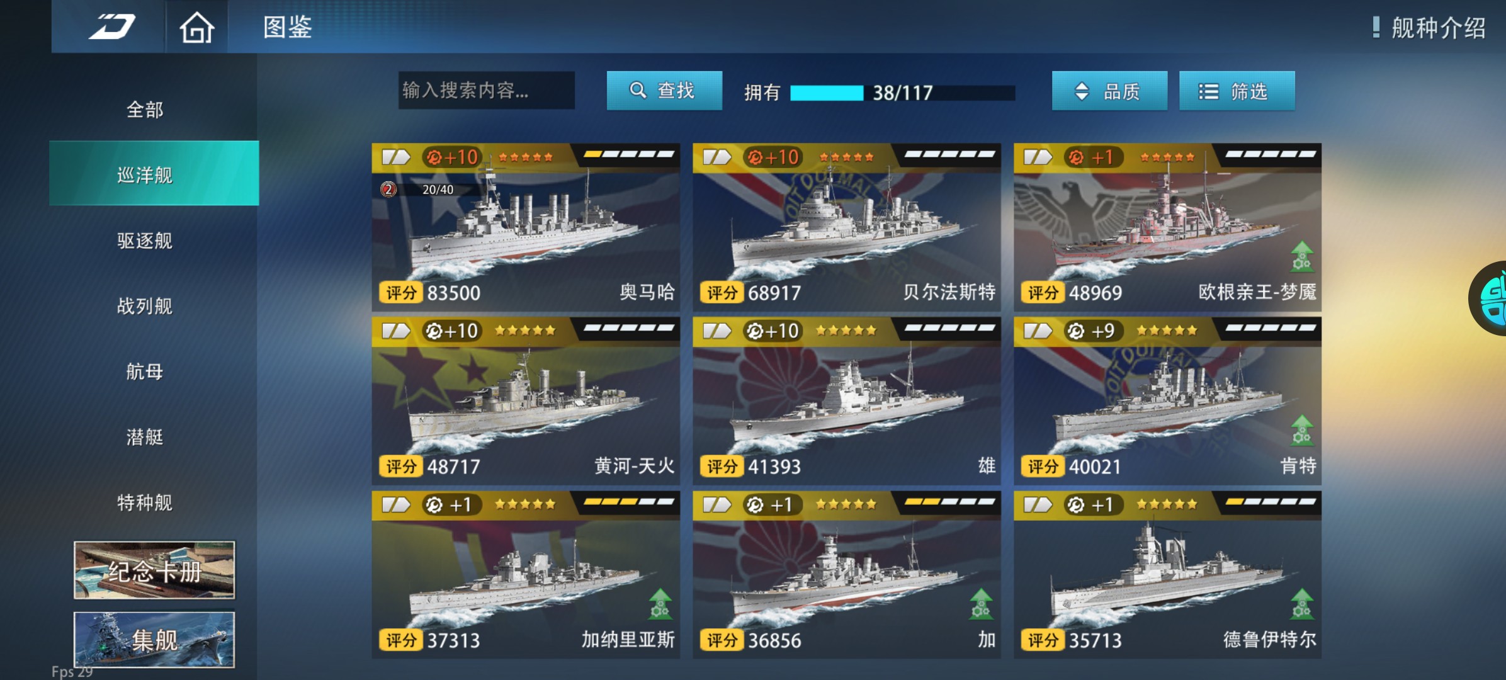Image resolution: width=1506 pixels, height=680 pixels.
Task: Switch to 全部 ships tab
Action: [145, 110]
